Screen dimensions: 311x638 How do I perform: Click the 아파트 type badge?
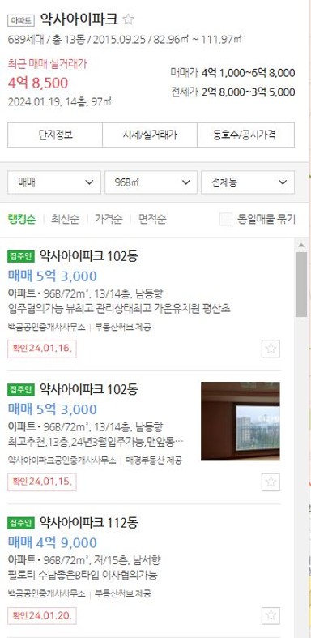pyautogui.click(x=21, y=20)
